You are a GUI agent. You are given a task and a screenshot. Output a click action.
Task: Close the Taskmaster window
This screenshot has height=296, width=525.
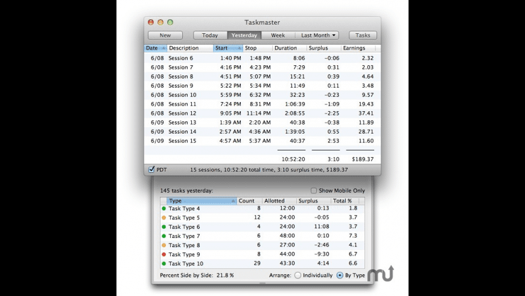tap(151, 22)
